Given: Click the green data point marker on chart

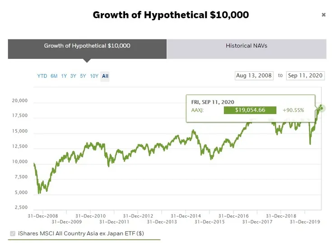Looking at the screenshot, I should pos(321,109).
